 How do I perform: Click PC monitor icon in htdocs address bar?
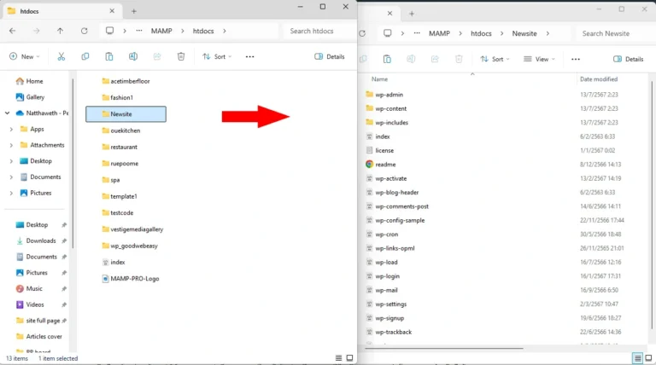(109, 31)
